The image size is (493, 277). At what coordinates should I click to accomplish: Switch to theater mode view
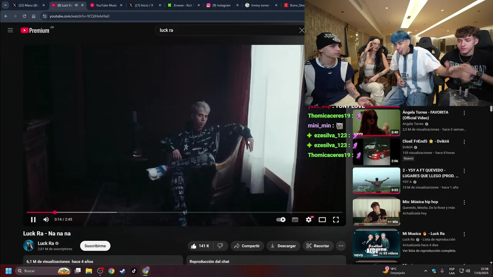pyautogui.click(x=322, y=220)
